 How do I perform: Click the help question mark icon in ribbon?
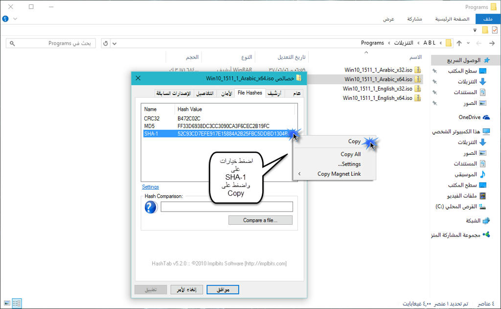click(x=5, y=19)
